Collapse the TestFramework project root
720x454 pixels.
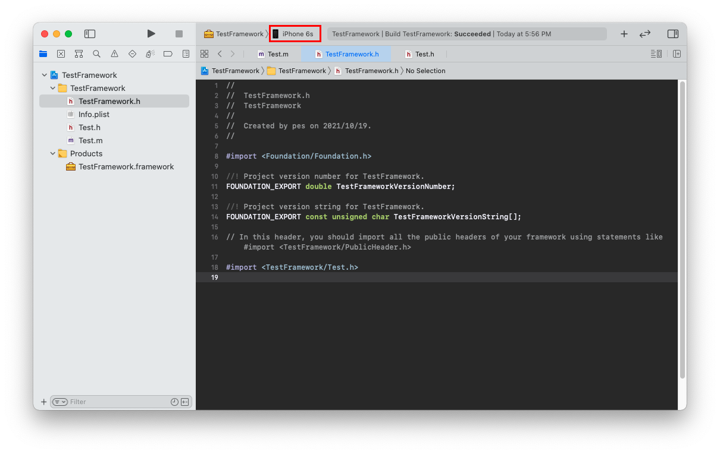tap(44, 75)
